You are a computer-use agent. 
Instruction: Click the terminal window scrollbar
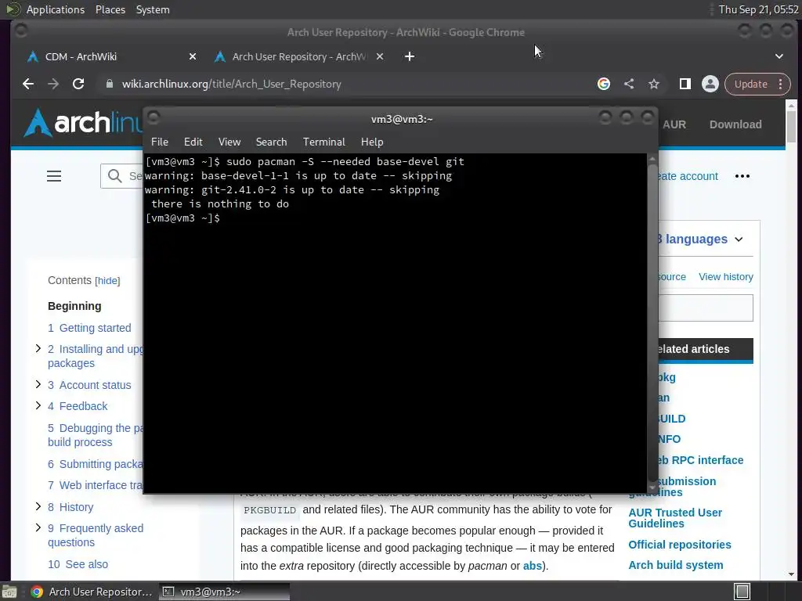coord(652,322)
